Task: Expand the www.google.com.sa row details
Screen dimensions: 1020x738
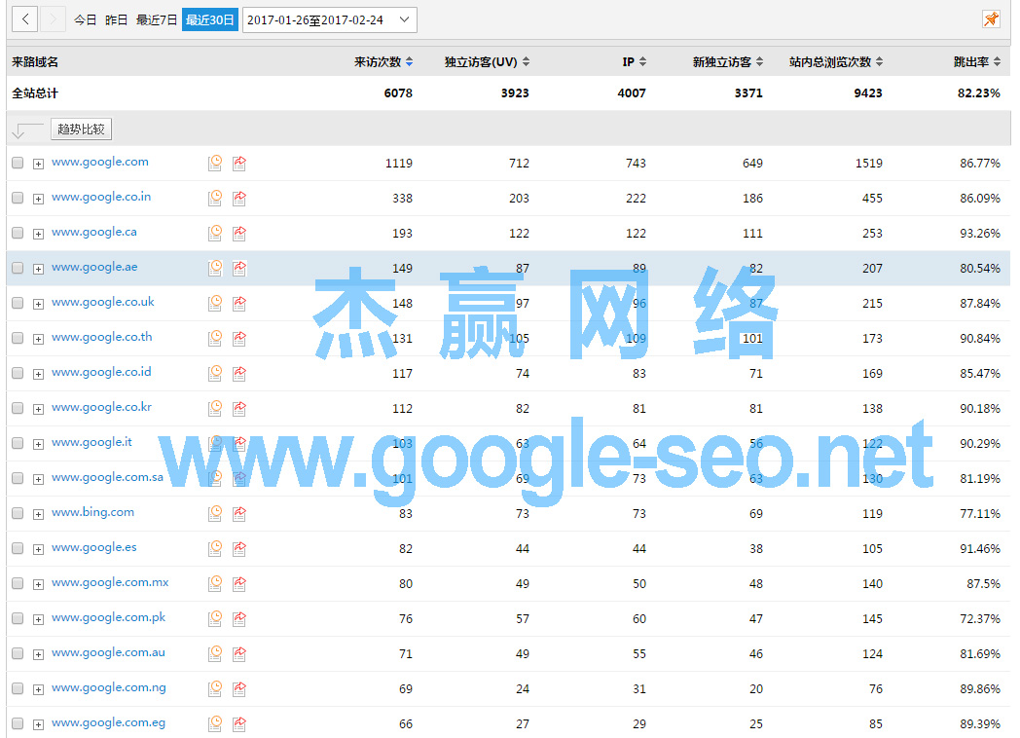Action: pyautogui.click(x=38, y=480)
